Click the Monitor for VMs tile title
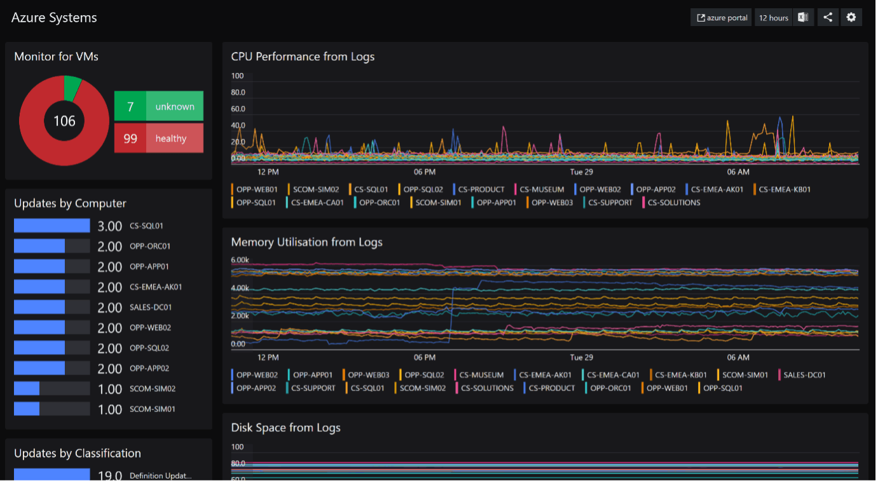This screenshot has width=878, height=483. [x=56, y=57]
